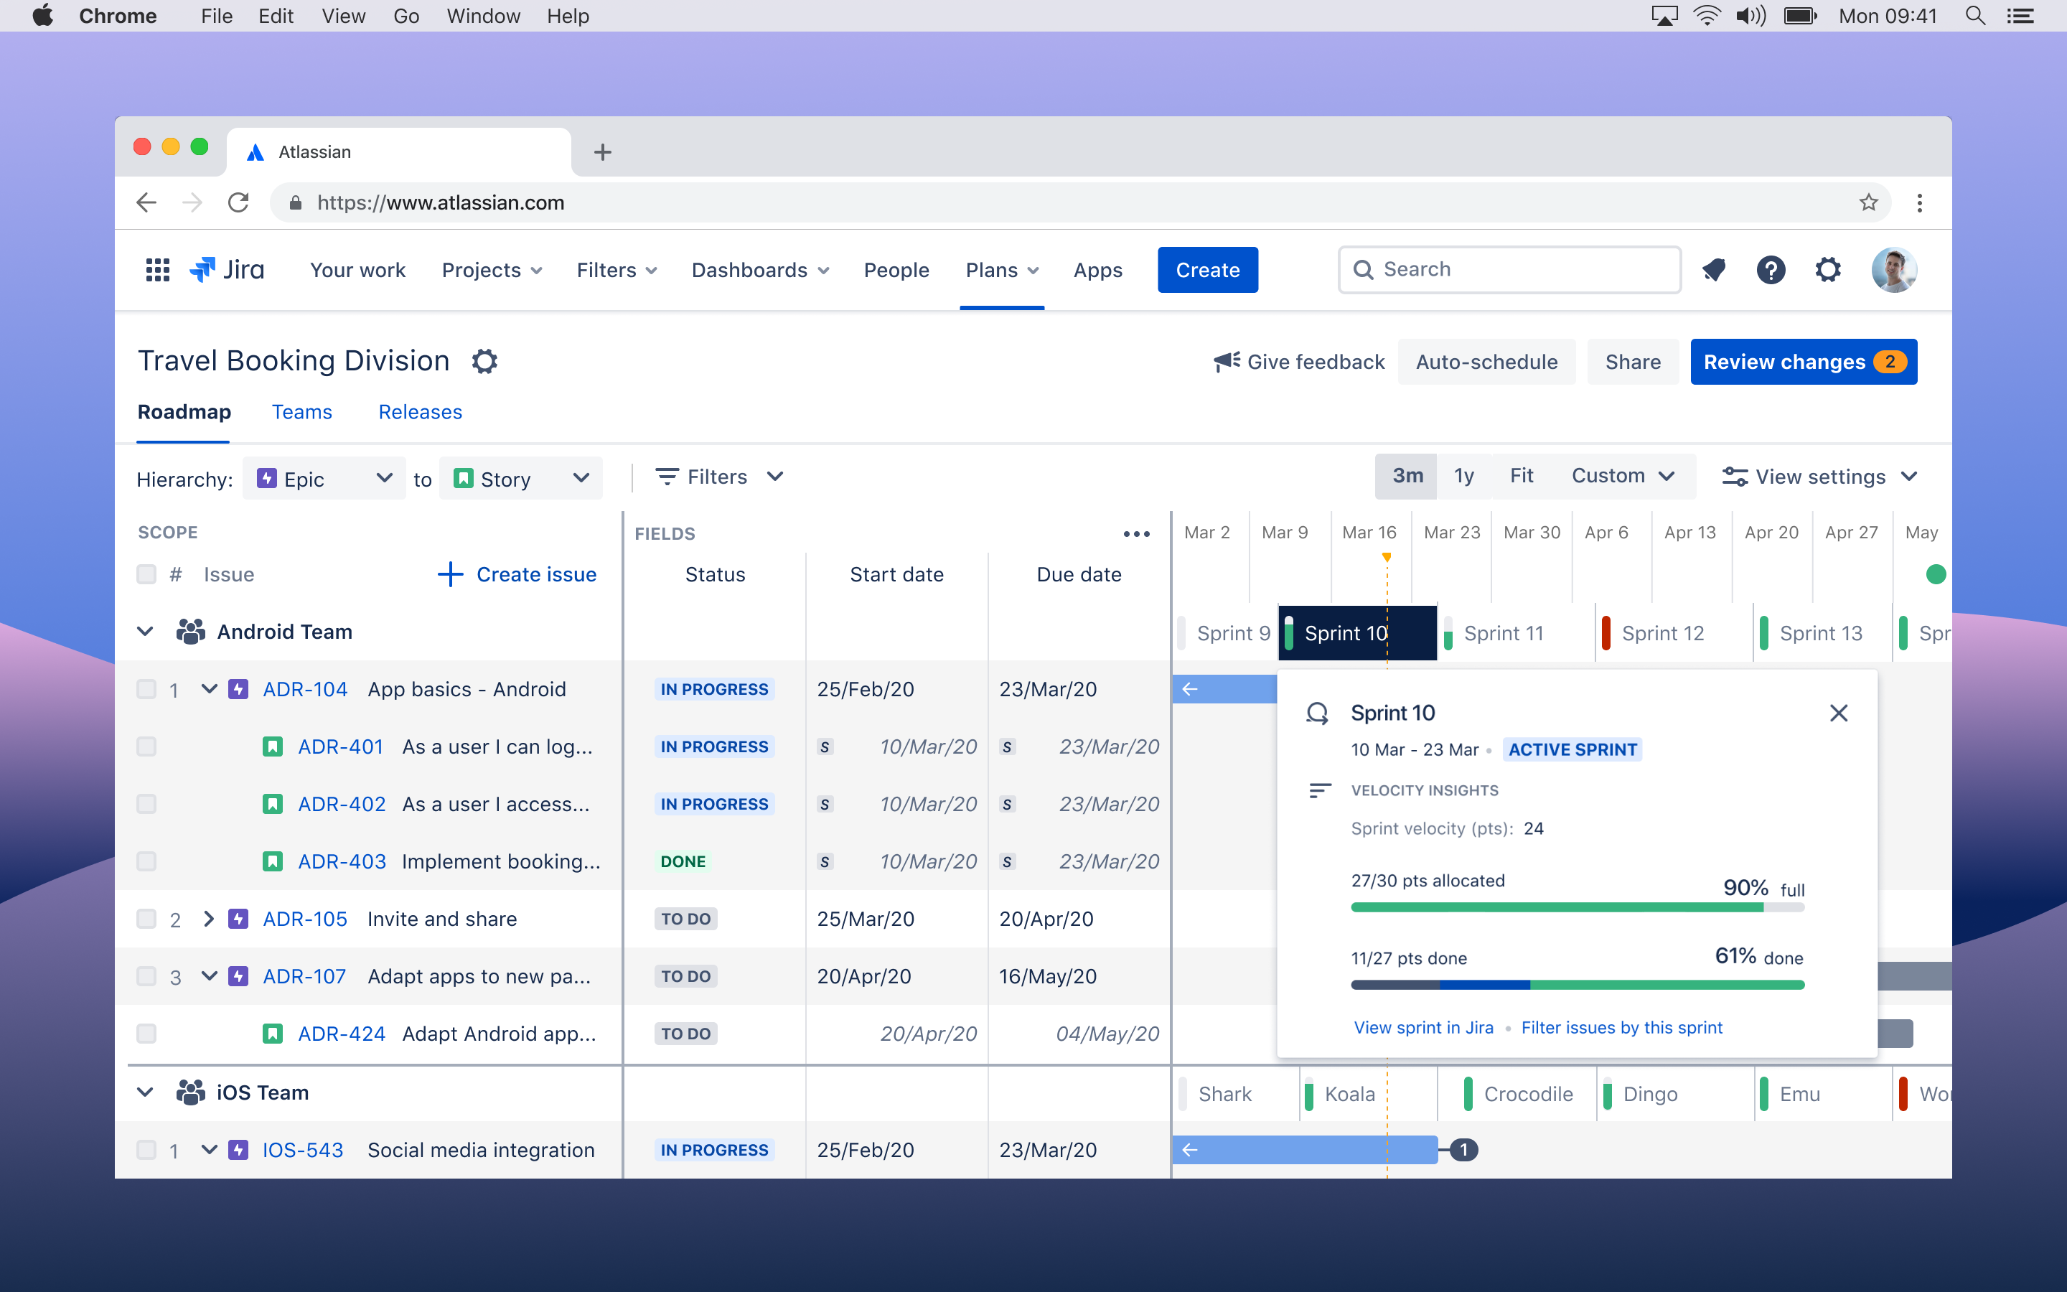Click the user avatar profile picture

click(1895, 270)
